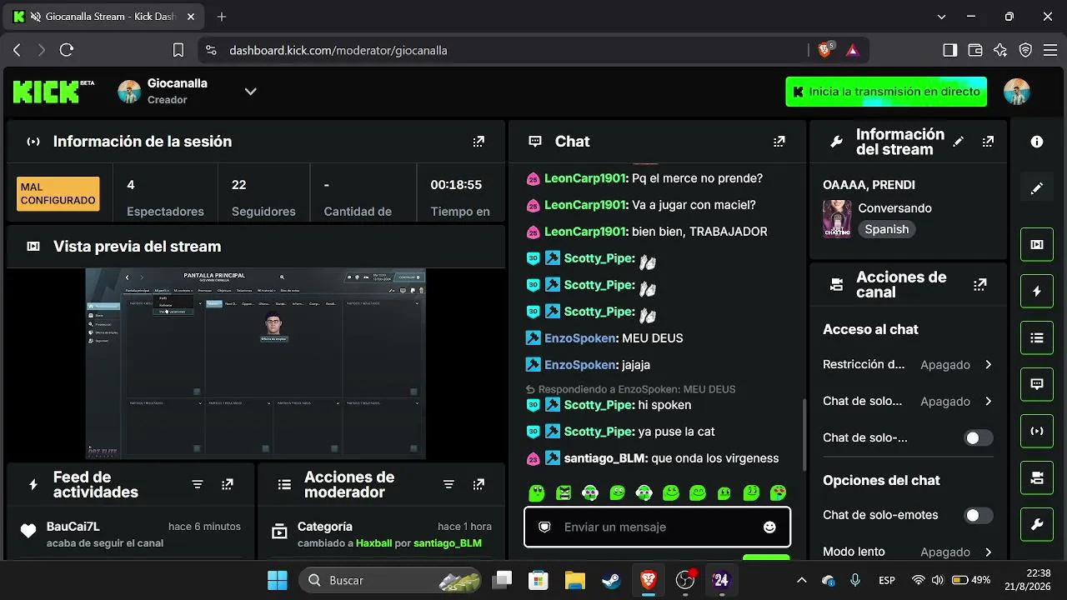Open Brave Shields icon in address bar
The width and height of the screenshot is (1067, 600).
point(825,50)
